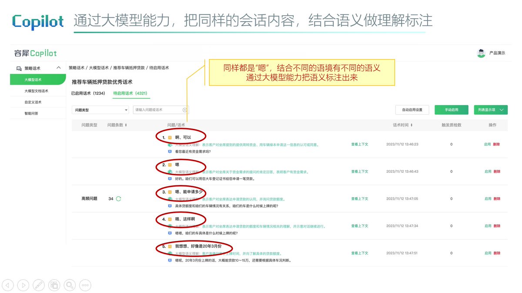This screenshot has width=522, height=293.
Task: Click the 高频问题 category cell
Action: point(89,199)
